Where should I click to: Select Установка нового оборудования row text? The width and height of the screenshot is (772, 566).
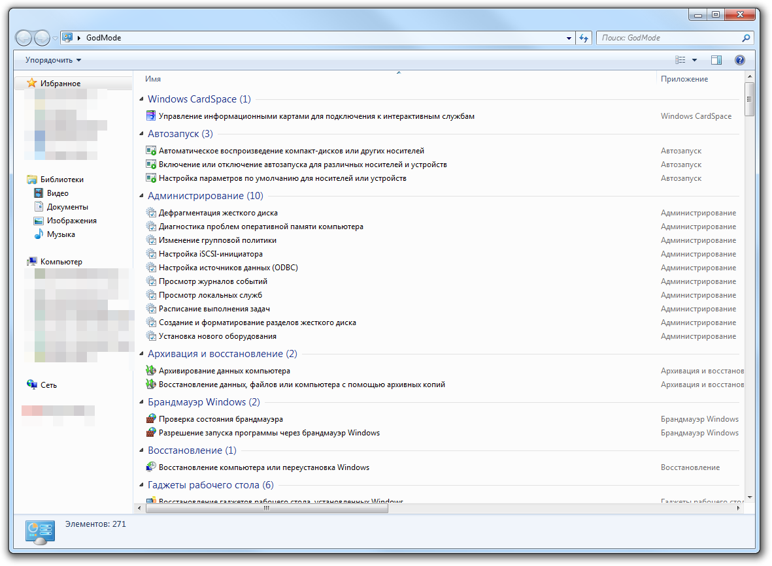click(218, 336)
